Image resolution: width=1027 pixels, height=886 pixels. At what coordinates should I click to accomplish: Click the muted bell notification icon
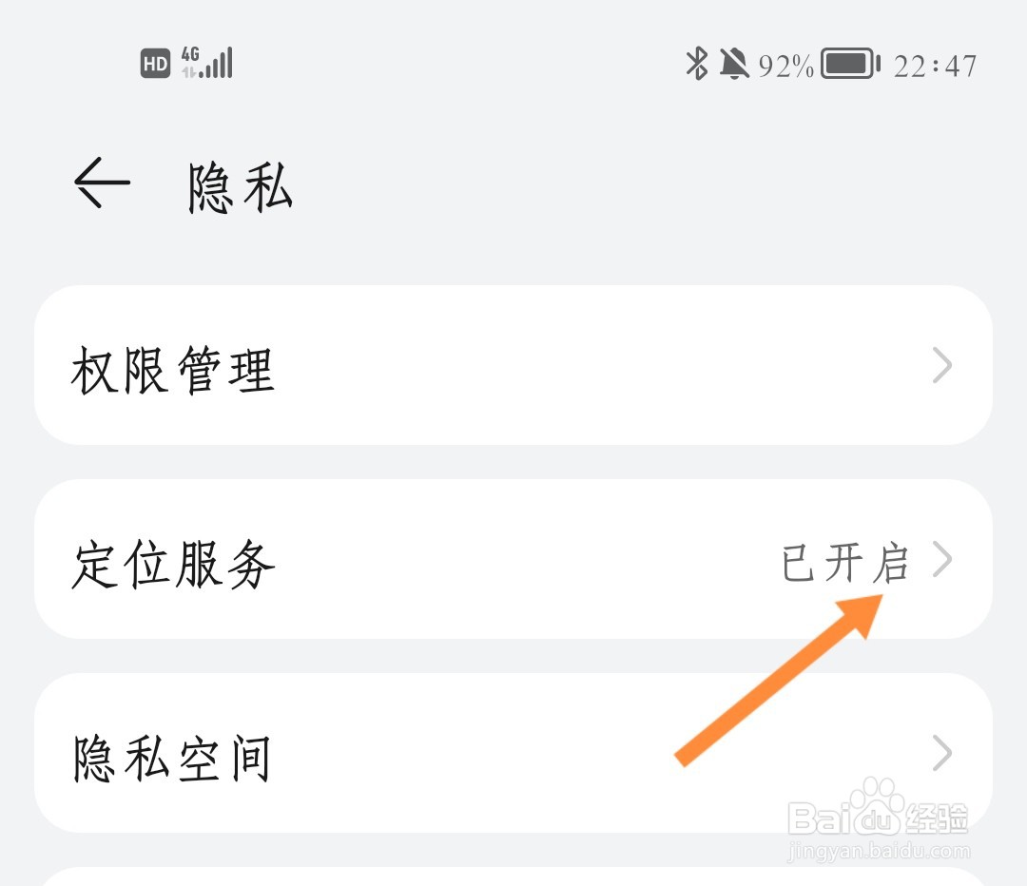click(x=734, y=65)
